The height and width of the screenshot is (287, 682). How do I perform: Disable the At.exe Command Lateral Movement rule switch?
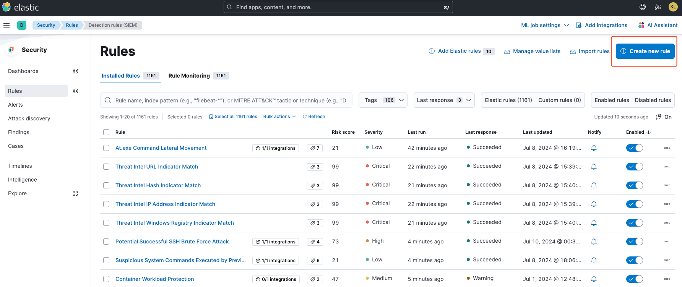(635, 148)
